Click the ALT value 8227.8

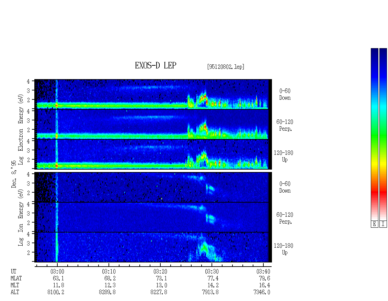coord(159,292)
